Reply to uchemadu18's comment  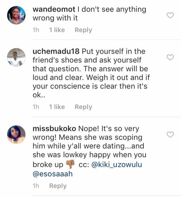(83, 107)
